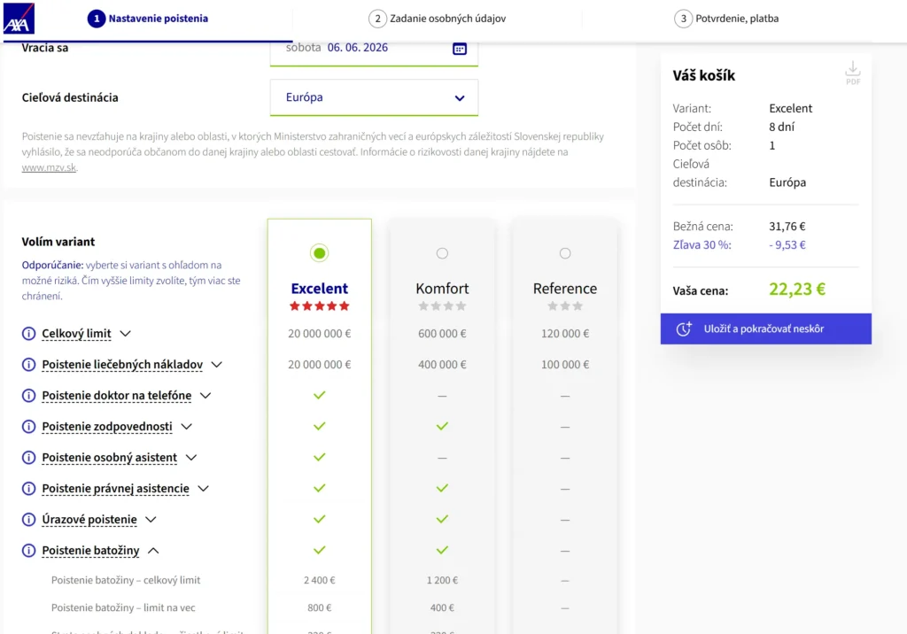The image size is (907, 634).
Task: Click the Excelent variant title
Action: click(319, 288)
